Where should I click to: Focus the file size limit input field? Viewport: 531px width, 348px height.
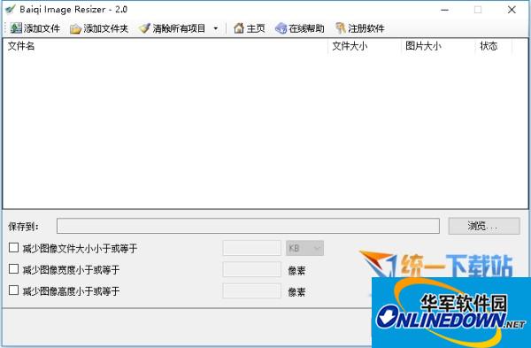(x=252, y=248)
